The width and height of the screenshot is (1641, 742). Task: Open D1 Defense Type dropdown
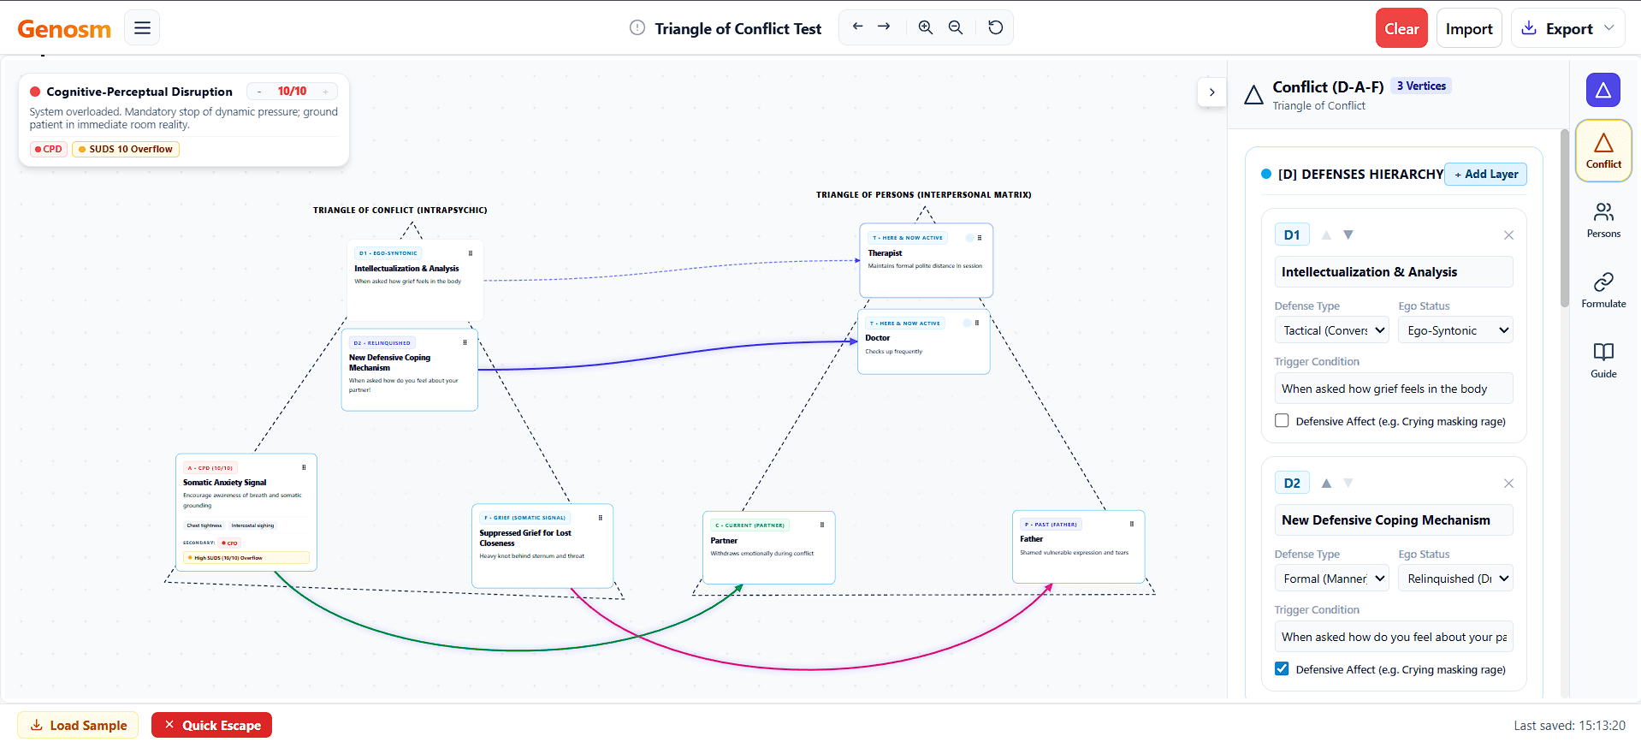pos(1332,330)
